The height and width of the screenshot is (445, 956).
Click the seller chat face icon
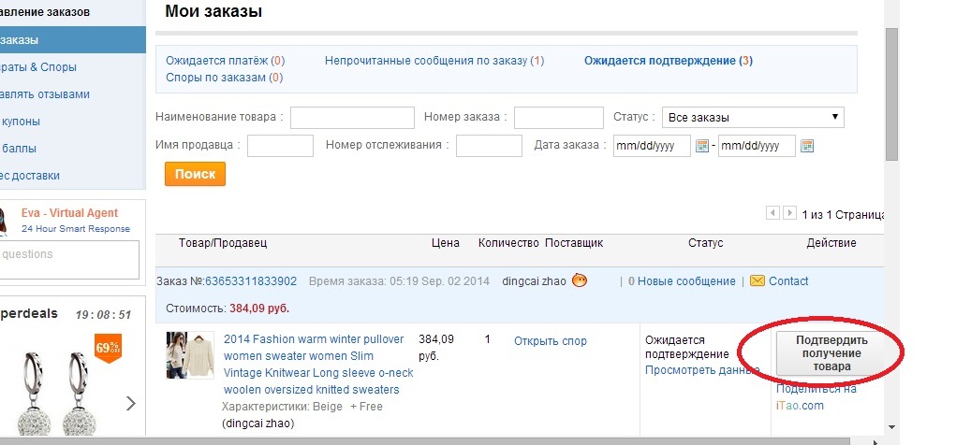point(580,280)
